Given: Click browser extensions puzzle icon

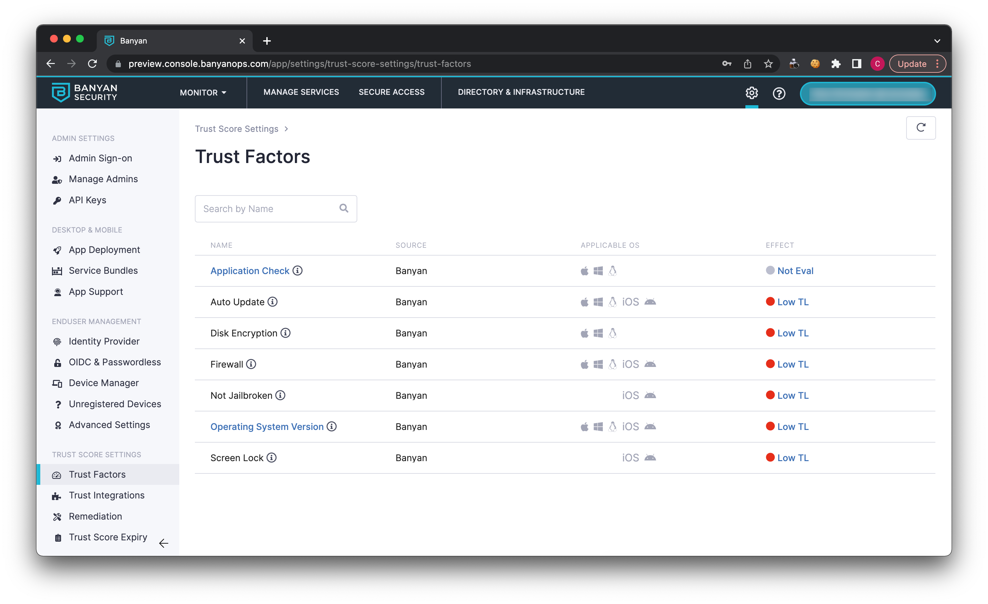Looking at the screenshot, I should [836, 64].
